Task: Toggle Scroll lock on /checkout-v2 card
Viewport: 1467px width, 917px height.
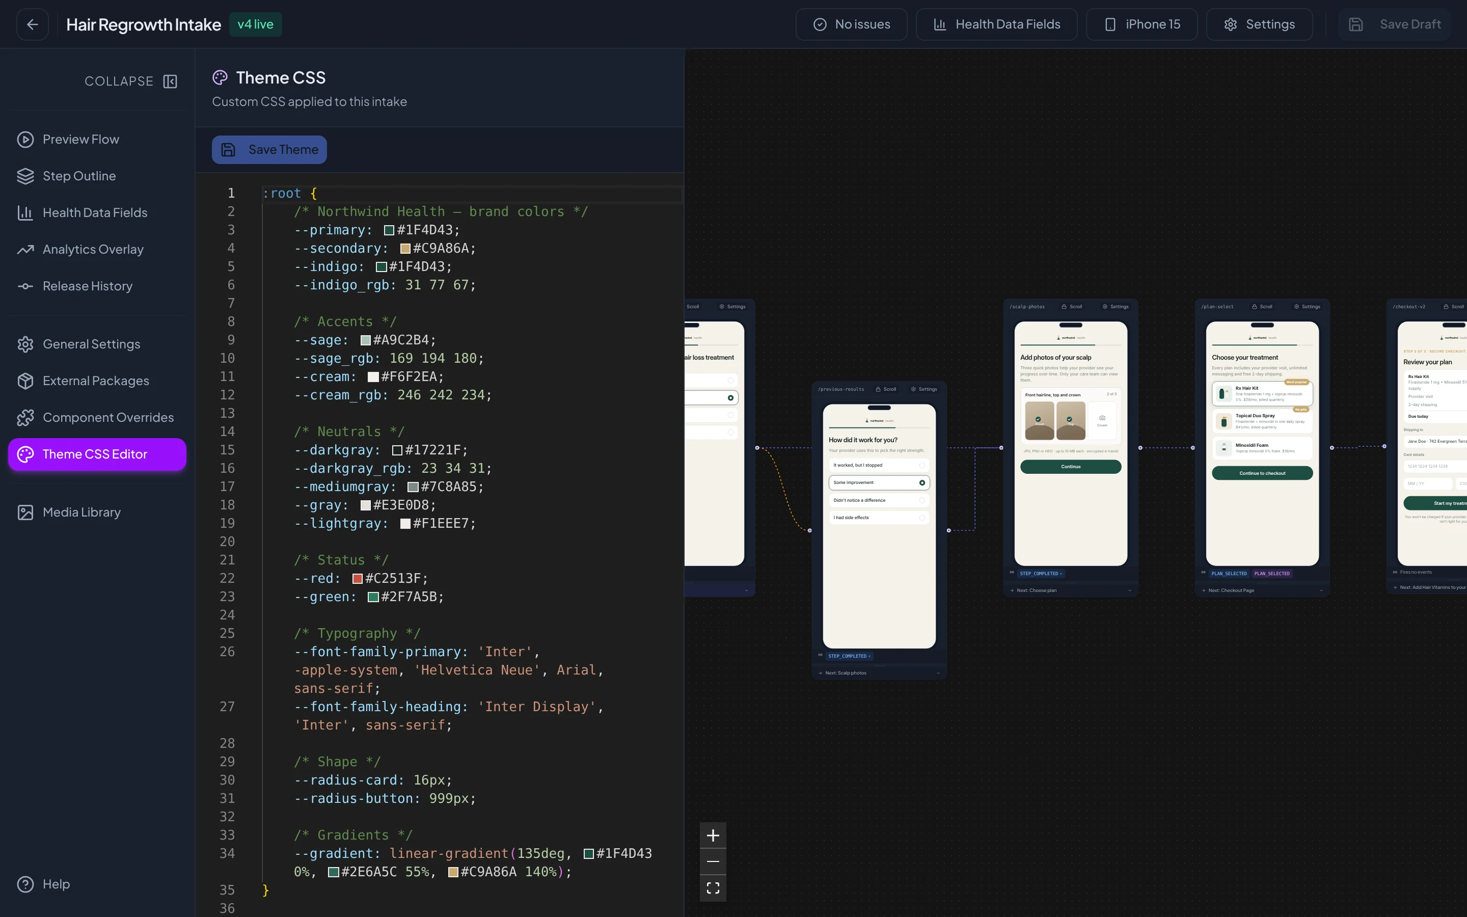Action: point(1454,307)
